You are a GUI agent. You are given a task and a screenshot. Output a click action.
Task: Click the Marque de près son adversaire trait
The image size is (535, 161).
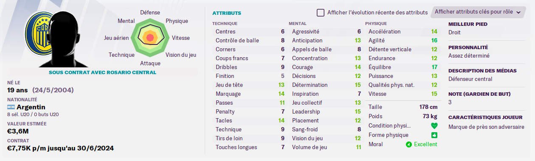click(486, 127)
